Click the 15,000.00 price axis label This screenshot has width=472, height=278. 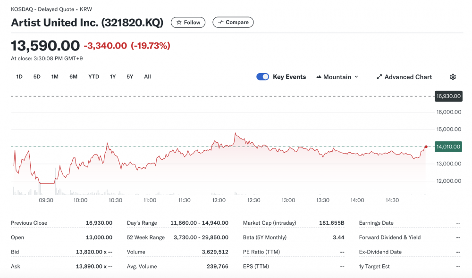[449, 129]
